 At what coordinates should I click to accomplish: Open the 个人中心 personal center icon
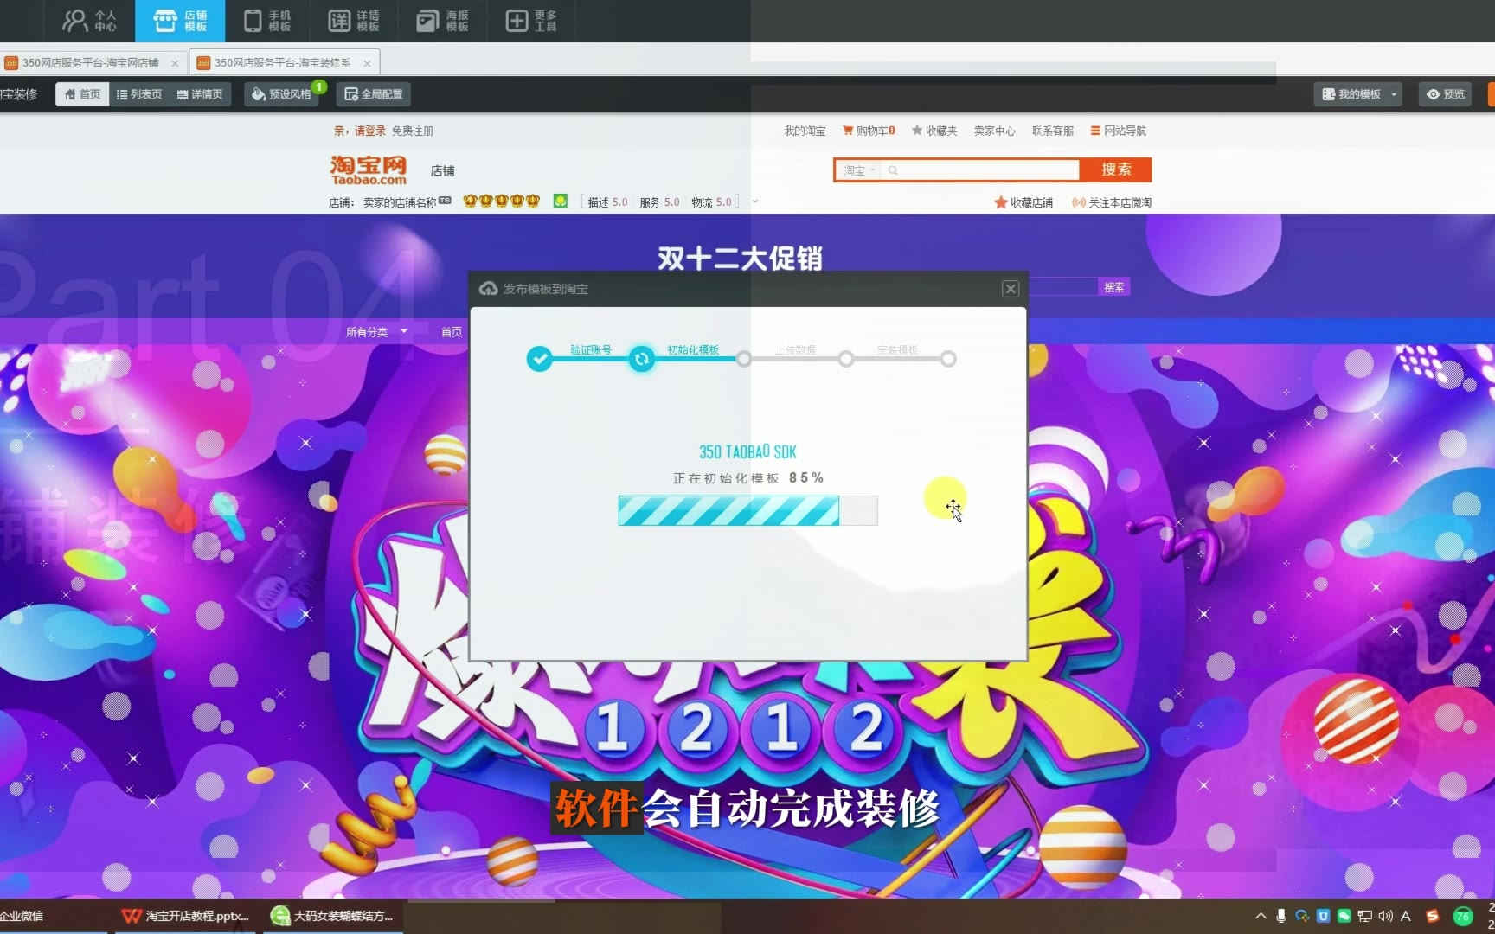click(90, 21)
